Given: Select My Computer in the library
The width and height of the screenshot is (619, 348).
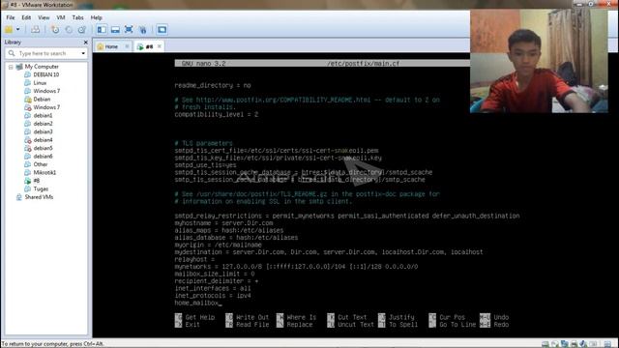Looking at the screenshot, I should pyautogui.click(x=42, y=67).
